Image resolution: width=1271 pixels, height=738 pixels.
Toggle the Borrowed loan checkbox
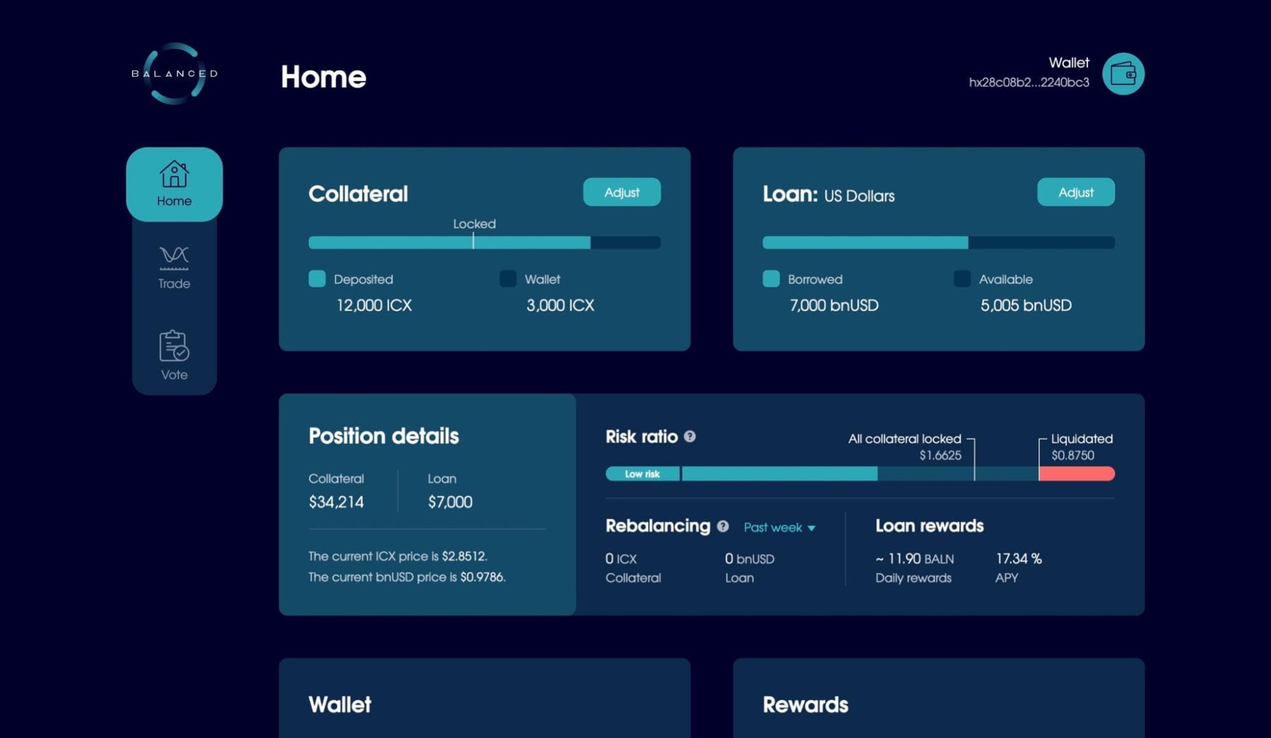[x=771, y=279]
